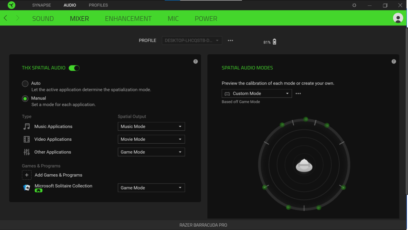This screenshot has width=408, height=230.
Task: Select the Manual spatialization option
Action: 25,99
